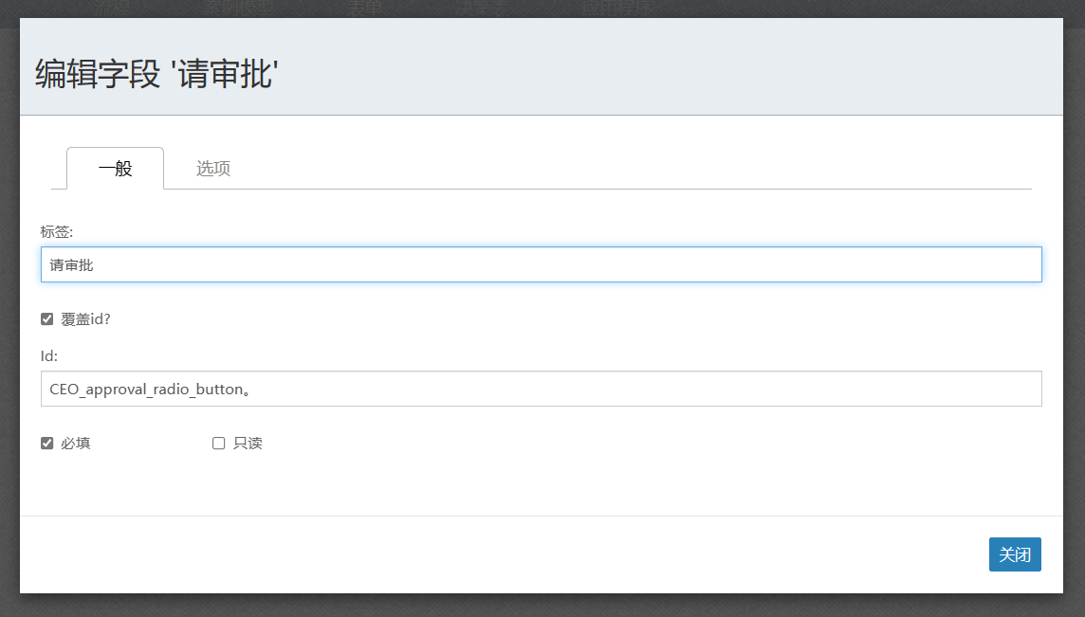This screenshot has height=617, width=1085.
Task: Uncheck the 覆盖id? checkbox
Action: pyautogui.click(x=47, y=319)
